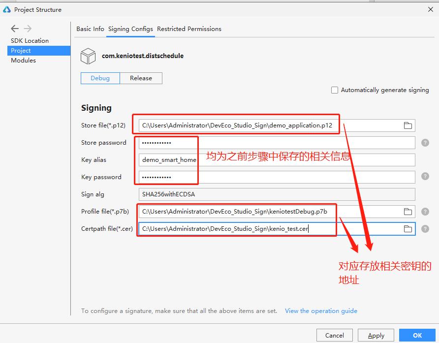Select SDK Location in the sidebar
439x343 pixels.
[x=30, y=41]
